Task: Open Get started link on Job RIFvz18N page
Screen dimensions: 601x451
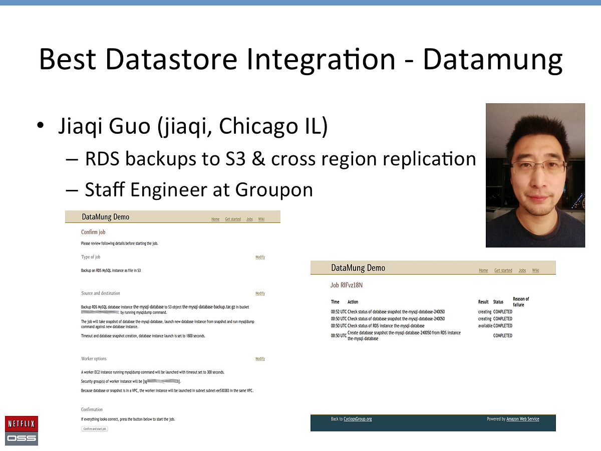Action: pos(503,270)
